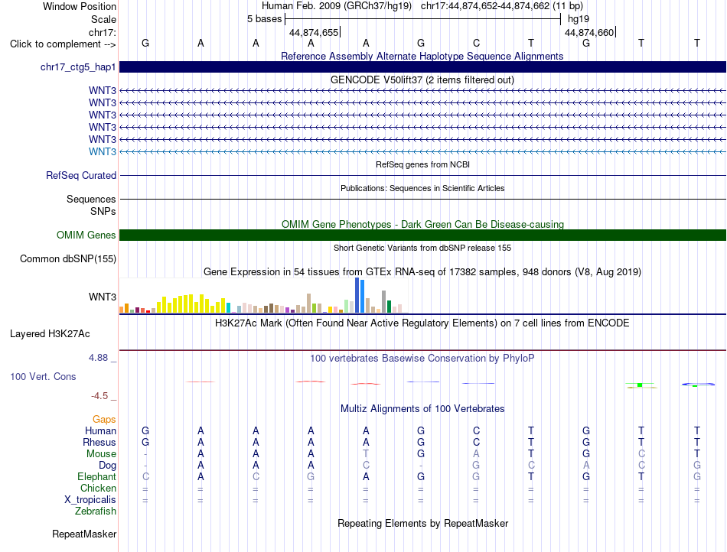Click the RepeatMasker track label
Screen dimensions: 727x552
84,534
